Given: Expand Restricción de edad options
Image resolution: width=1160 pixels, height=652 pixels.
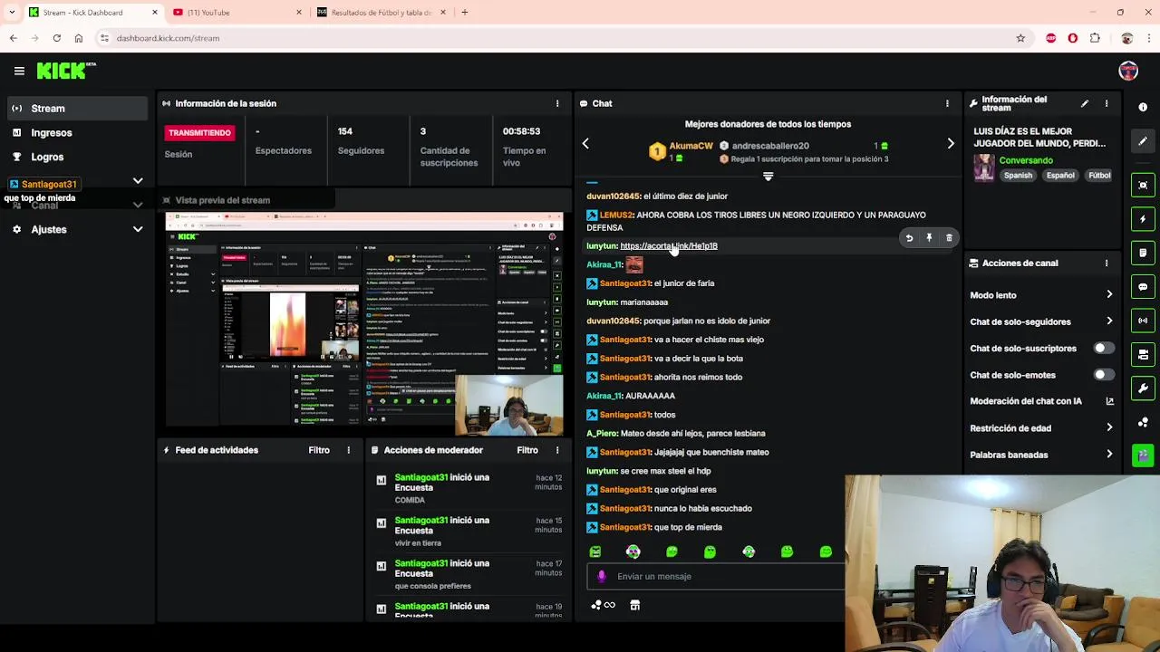Looking at the screenshot, I should [x=1109, y=427].
